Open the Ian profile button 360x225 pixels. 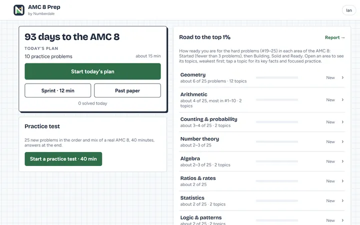tap(349, 10)
